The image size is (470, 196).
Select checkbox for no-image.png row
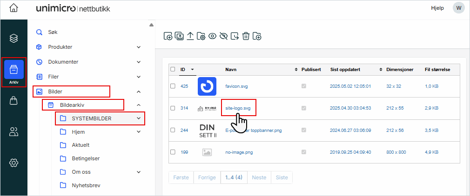[x=173, y=152]
